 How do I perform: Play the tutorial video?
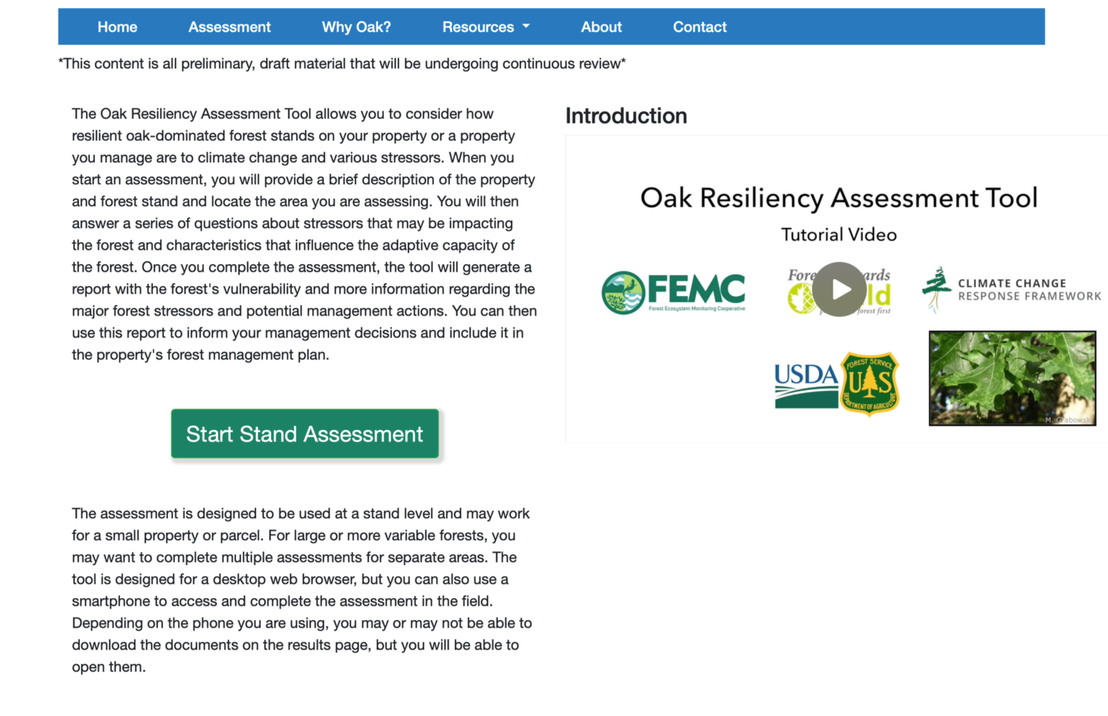[x=839, y=289]
